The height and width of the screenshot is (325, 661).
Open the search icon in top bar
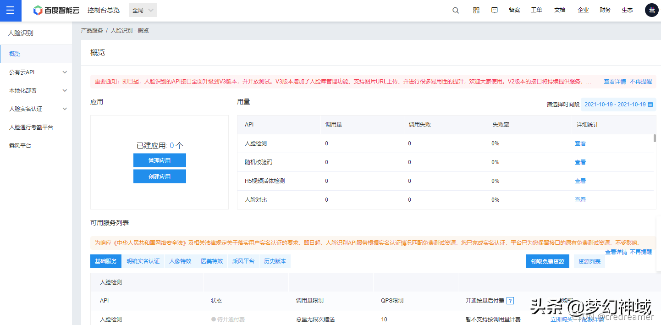pyautogui.click(x=455, y=10)
